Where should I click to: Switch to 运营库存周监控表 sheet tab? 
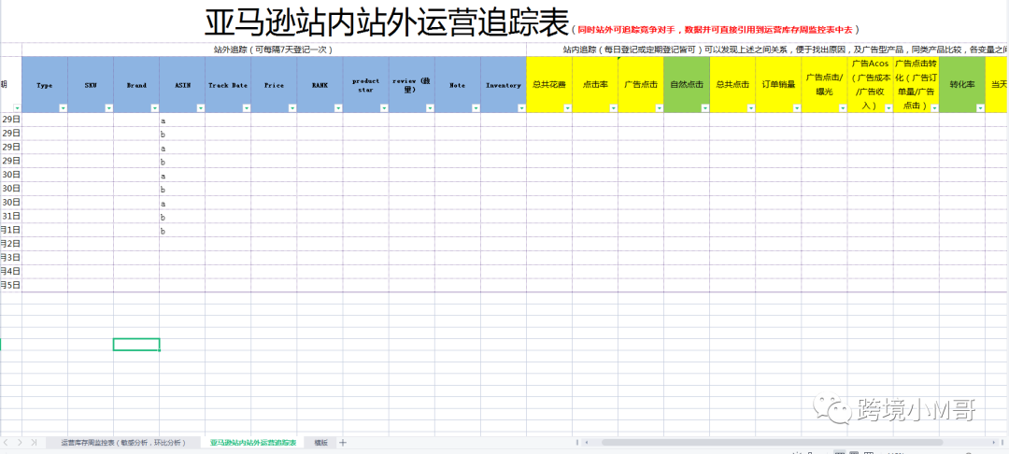click(x=123, y=443)
